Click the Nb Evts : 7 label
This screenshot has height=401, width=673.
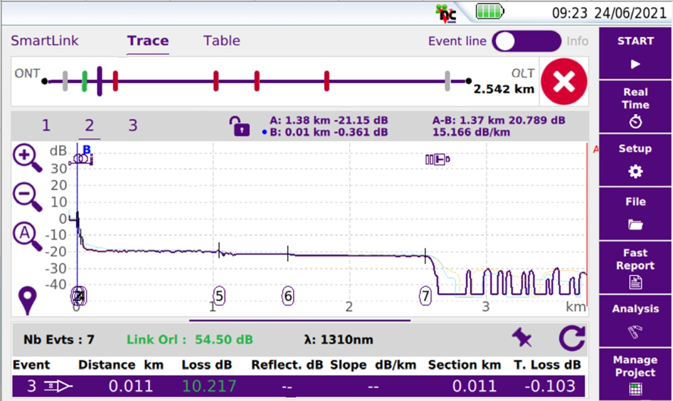pos(59,339)
